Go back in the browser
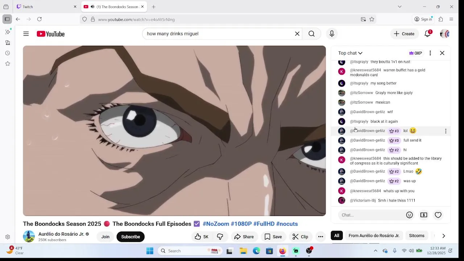Image resolution: width=464 pixels, height=261 pixels. click(18, 19)
